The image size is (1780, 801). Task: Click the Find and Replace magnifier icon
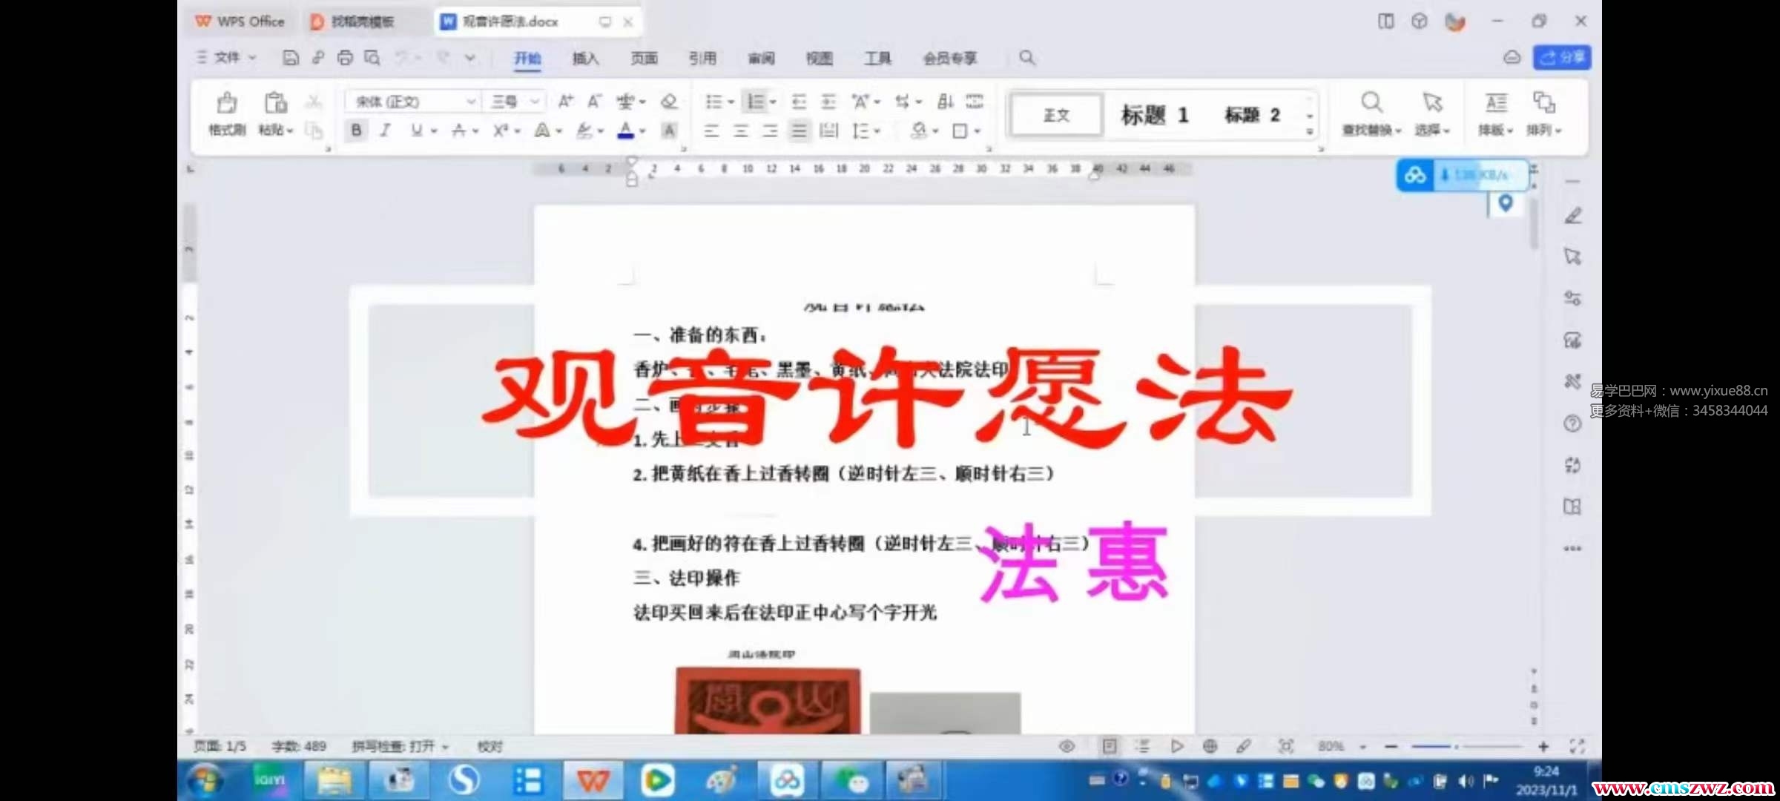tap(1371, 102)
